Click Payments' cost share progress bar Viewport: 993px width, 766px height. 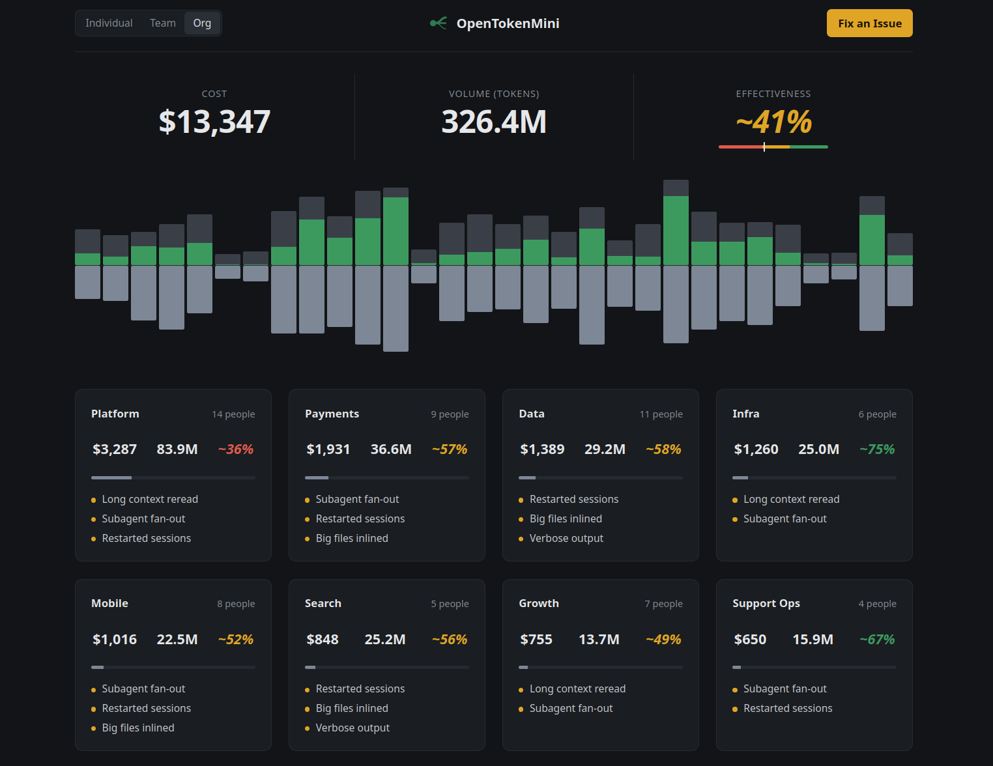(x=387, y=477)
